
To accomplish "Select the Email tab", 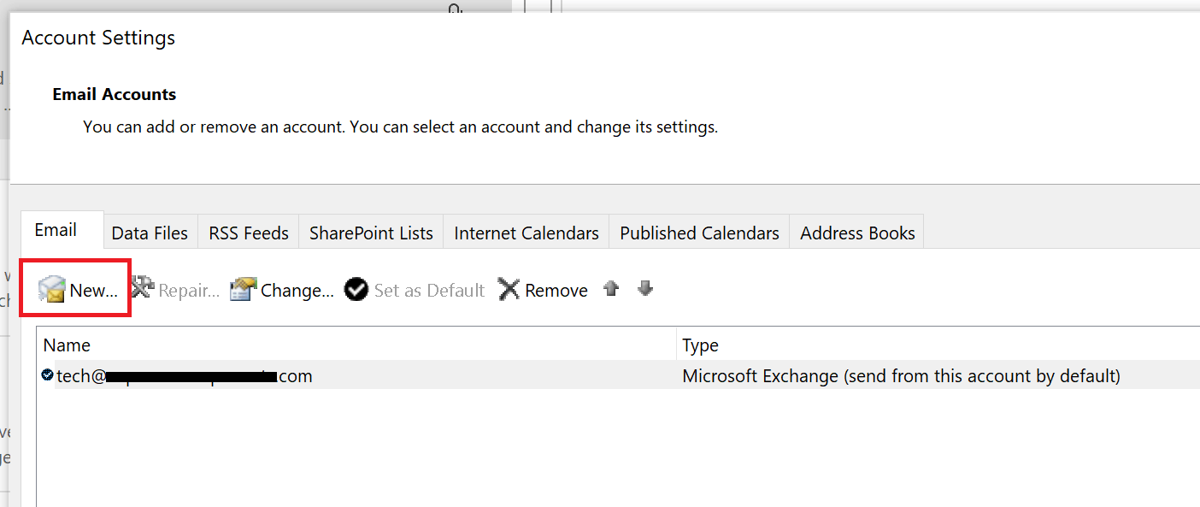I will tap(54, 229).
